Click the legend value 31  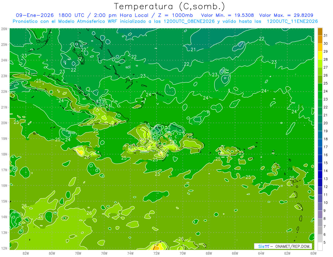tap(326, 35)
